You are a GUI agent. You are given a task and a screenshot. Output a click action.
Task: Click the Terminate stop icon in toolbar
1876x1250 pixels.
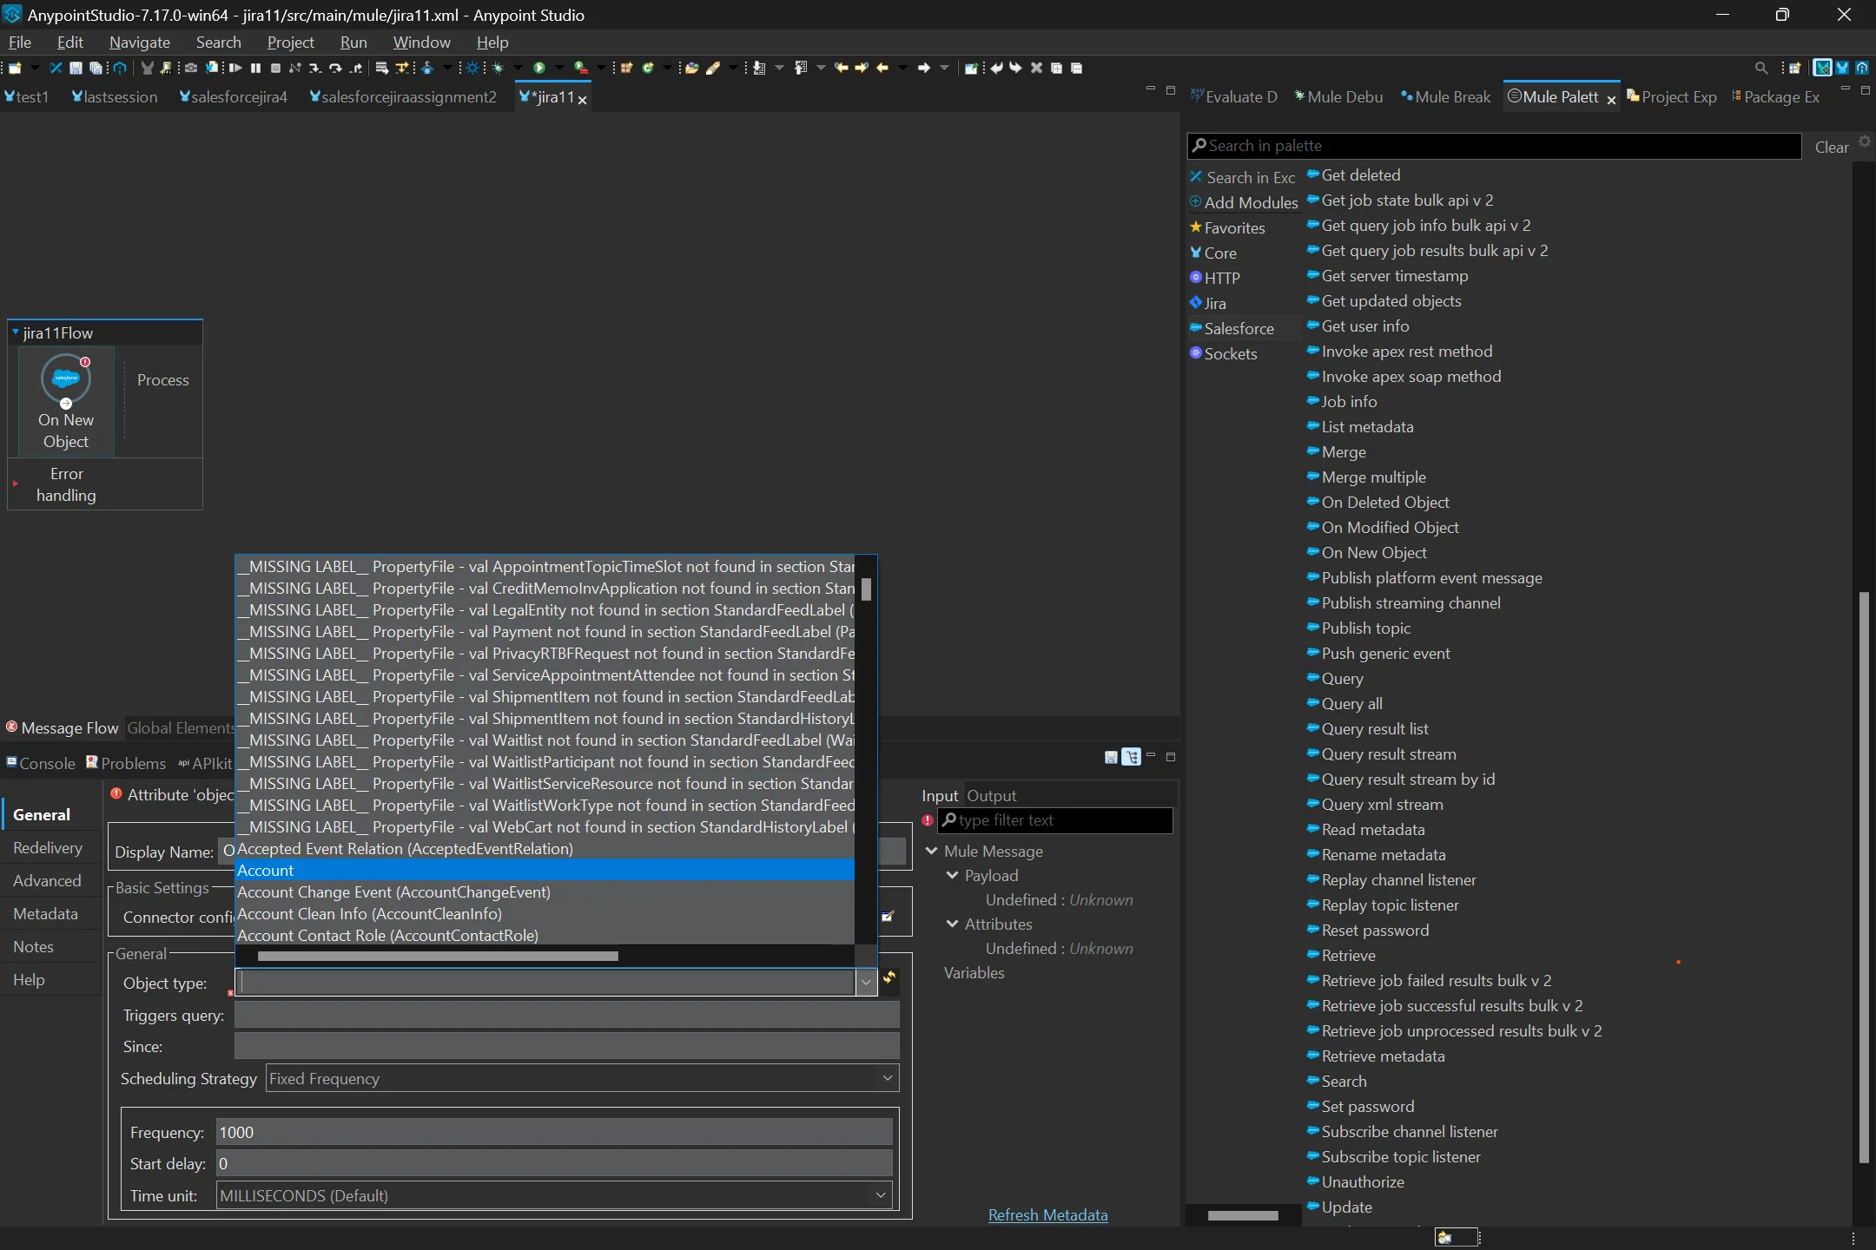click(x=275, y=68)
